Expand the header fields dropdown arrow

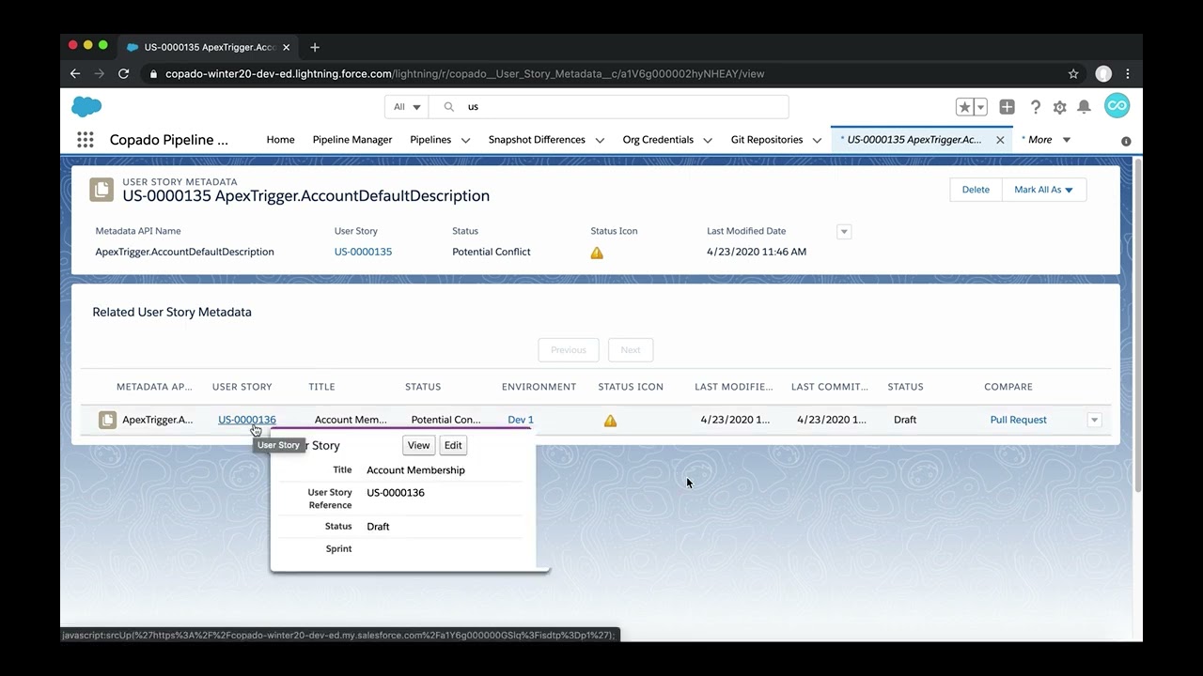tap(844, 232)
